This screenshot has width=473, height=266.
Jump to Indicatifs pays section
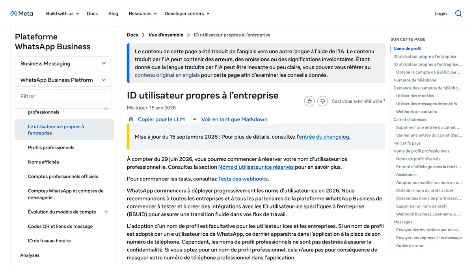pos(407,143)
